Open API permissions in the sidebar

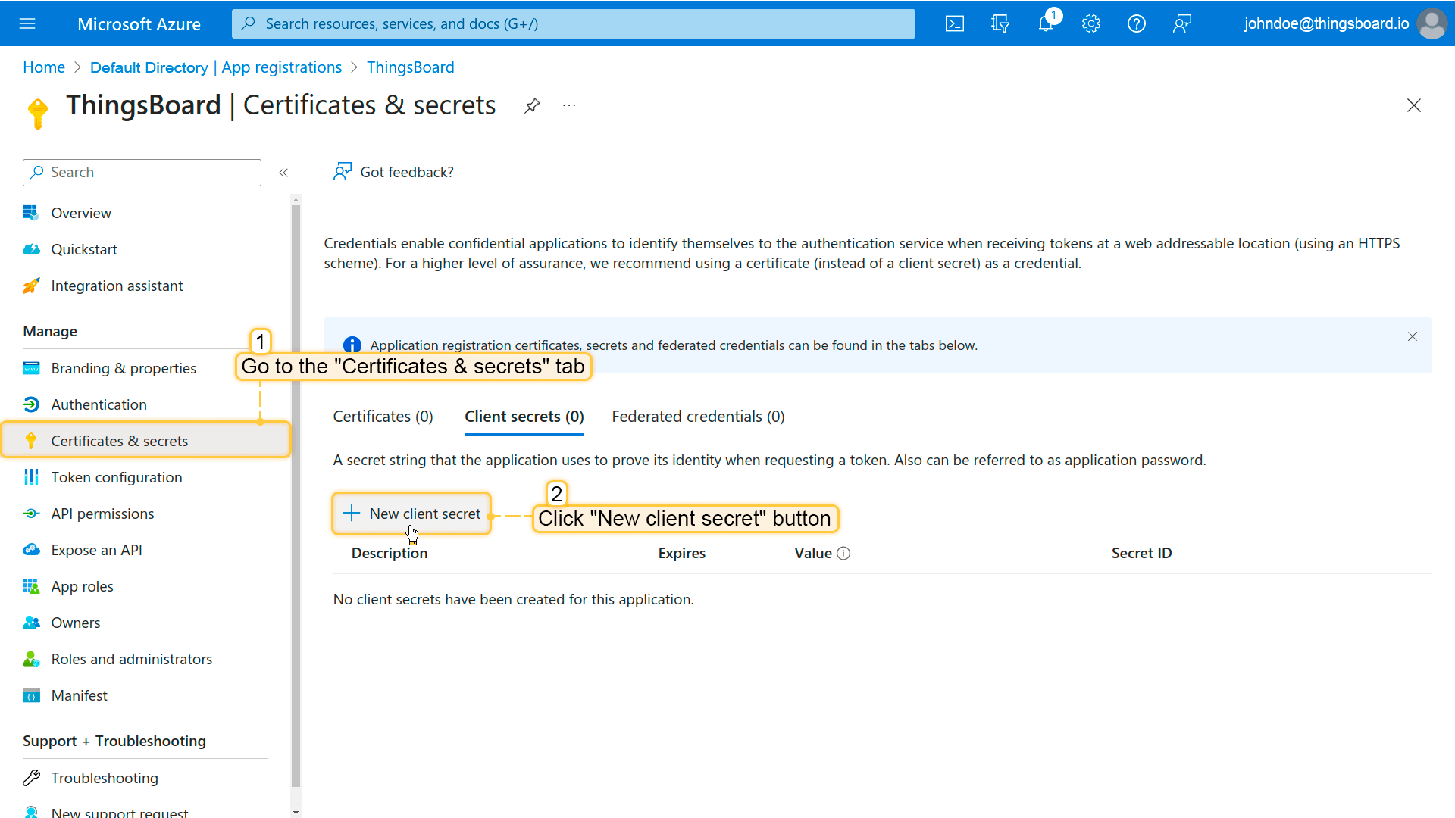102,514
